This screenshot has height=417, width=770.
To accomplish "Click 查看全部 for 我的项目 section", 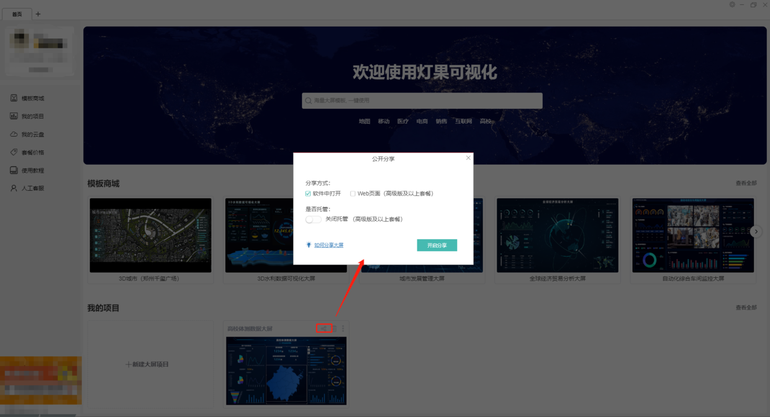I will click(x=746, y=308).
